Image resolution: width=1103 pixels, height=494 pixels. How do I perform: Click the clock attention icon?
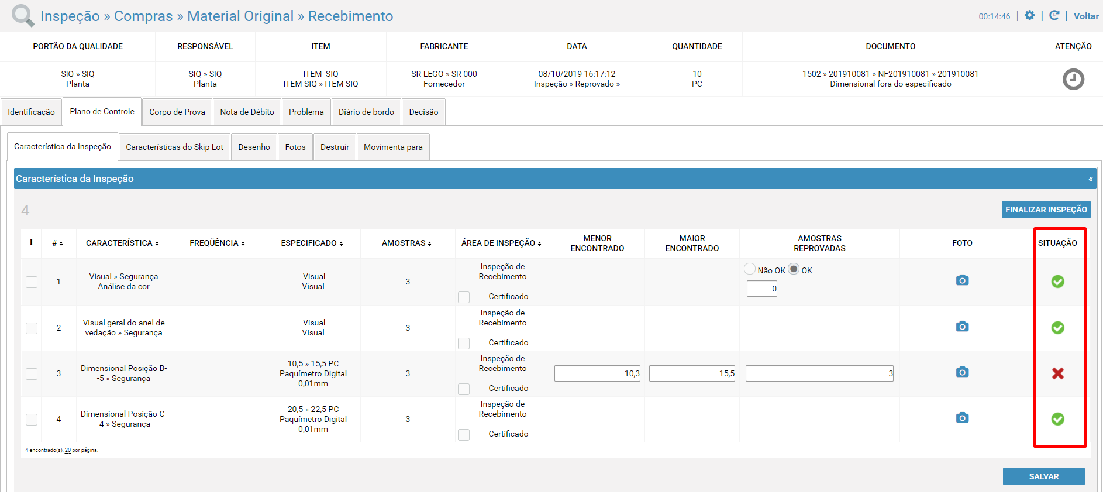[1073, 79]
